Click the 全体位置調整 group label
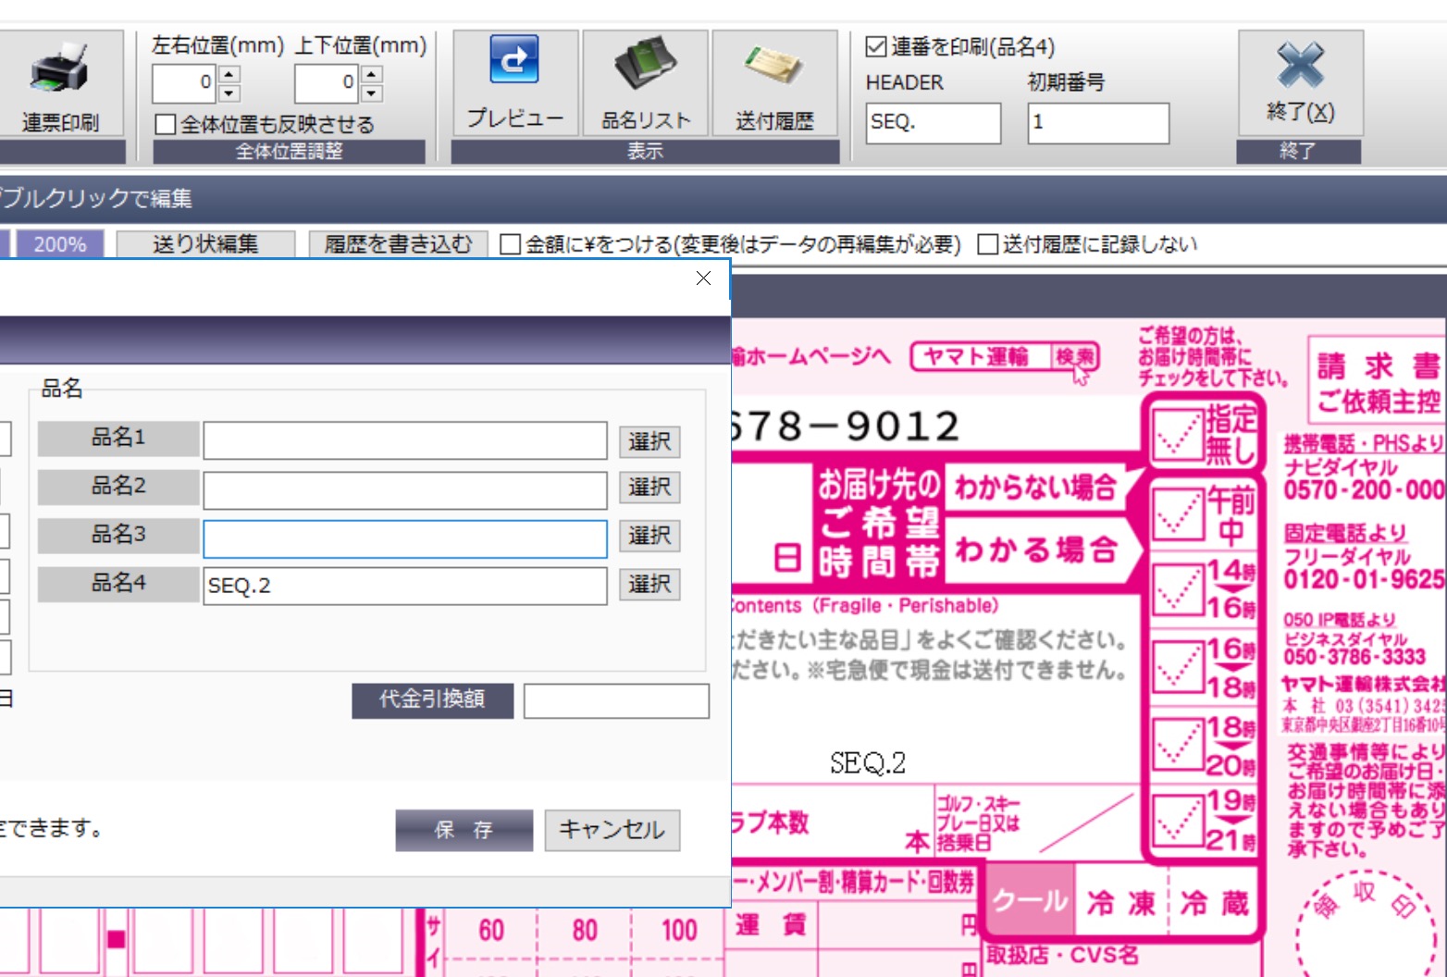1447x977 pixels. (289, 152)
